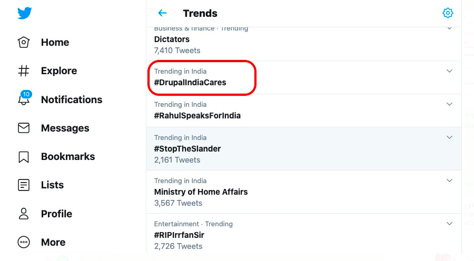The height and width of the screenshot is (261, 474).
Task: Expand options for #DrupalIndiaCares trend
Action: (x=449, y=71)
